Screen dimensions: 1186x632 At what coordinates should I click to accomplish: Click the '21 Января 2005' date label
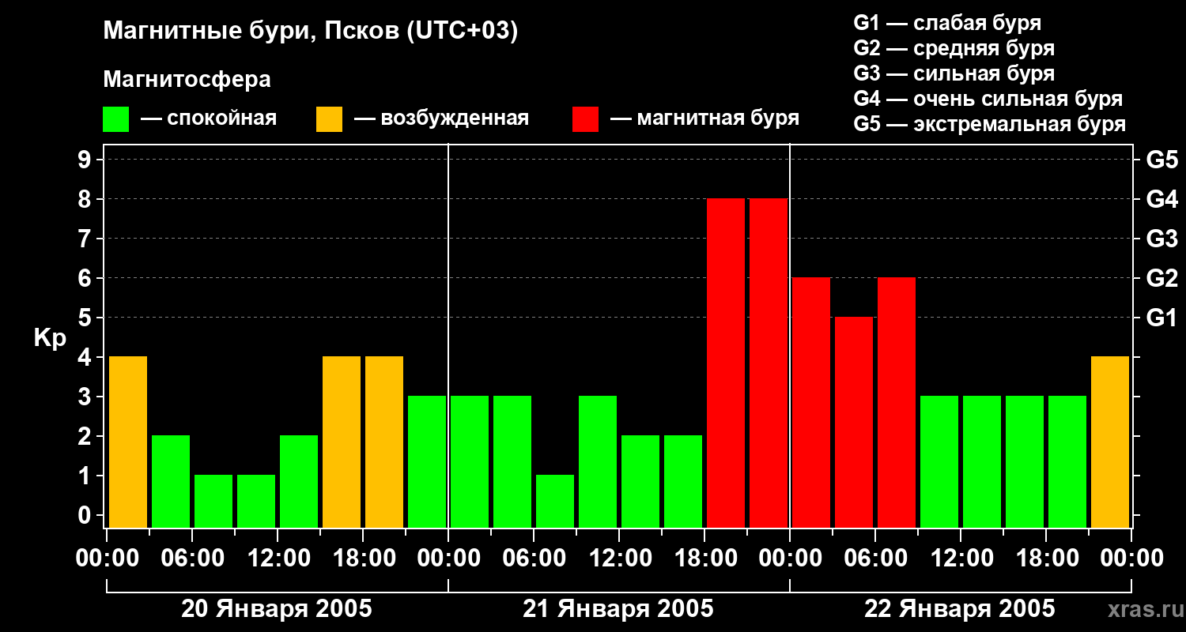[x=618, y=609]
